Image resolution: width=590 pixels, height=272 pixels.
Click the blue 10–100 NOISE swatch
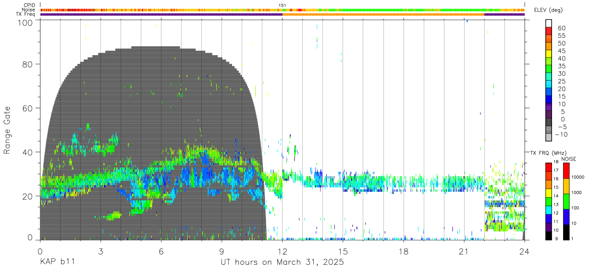(565, 217)
